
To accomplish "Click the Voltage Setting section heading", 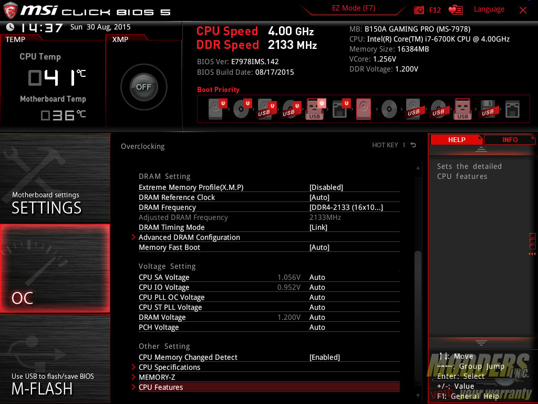I will 167,266.
